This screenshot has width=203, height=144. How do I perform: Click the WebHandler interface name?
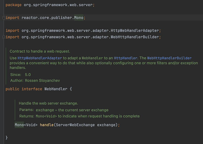[56, 89]
